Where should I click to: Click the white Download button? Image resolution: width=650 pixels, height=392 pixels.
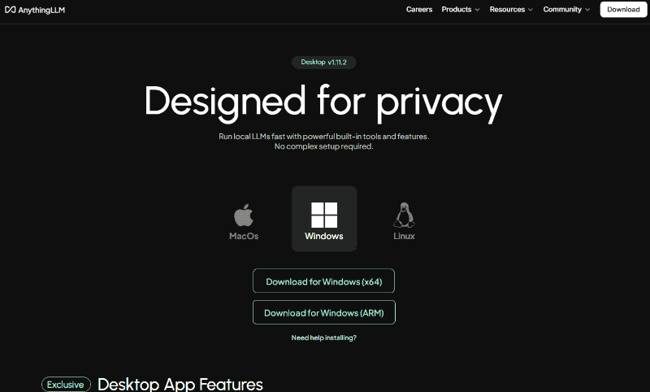623,10
